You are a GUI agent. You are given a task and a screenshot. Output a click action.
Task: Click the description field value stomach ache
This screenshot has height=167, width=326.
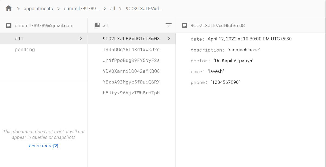pos(244,50)
